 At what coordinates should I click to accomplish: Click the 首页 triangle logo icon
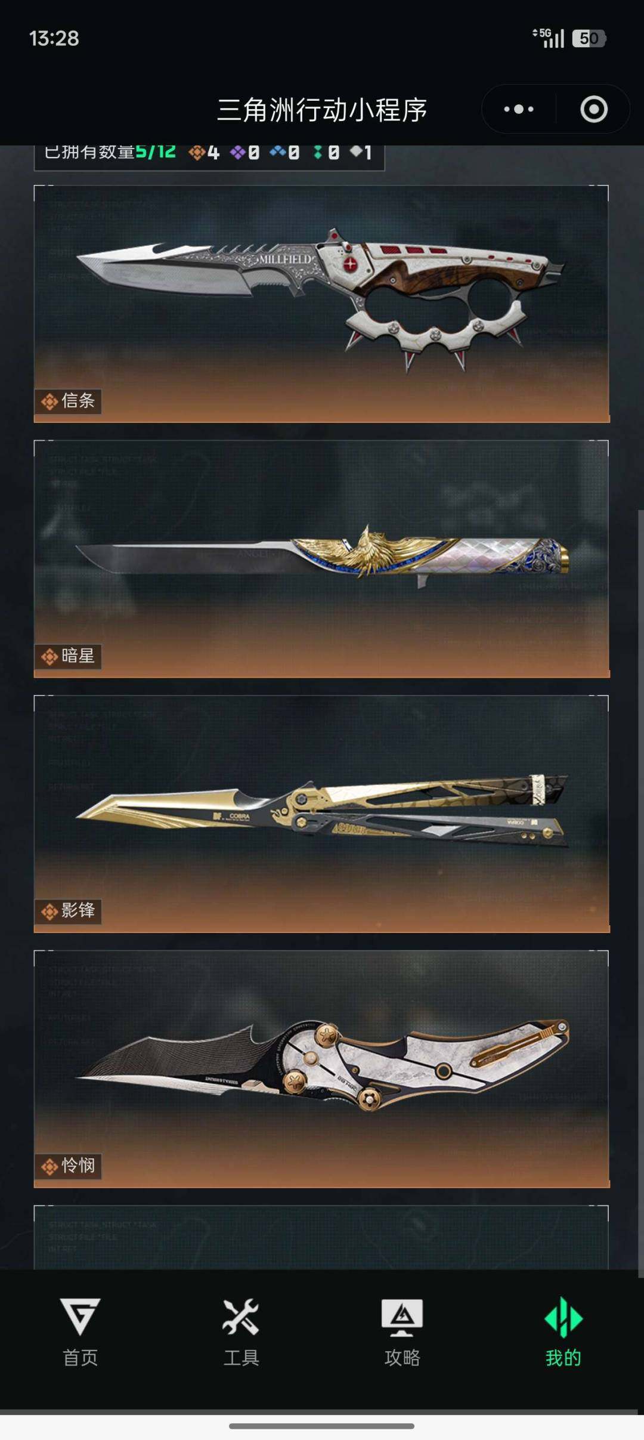(x=80, y=1317)
